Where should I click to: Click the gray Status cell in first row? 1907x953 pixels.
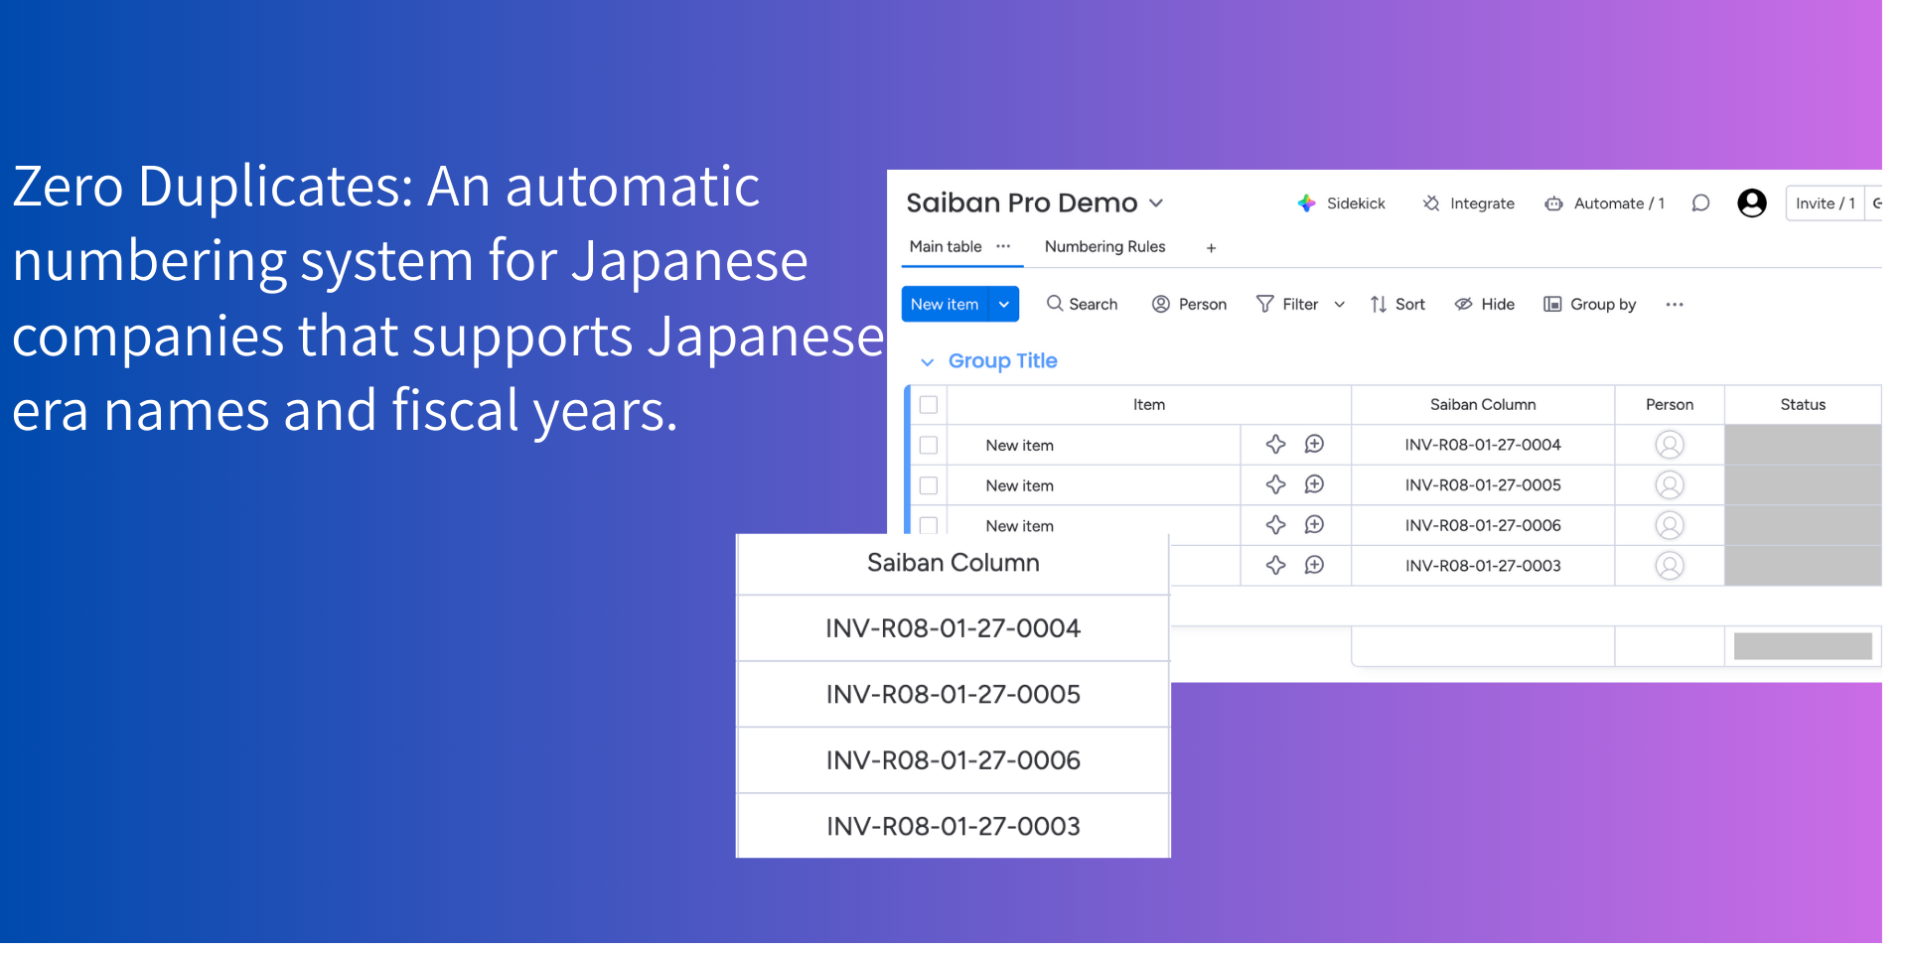1802,445
